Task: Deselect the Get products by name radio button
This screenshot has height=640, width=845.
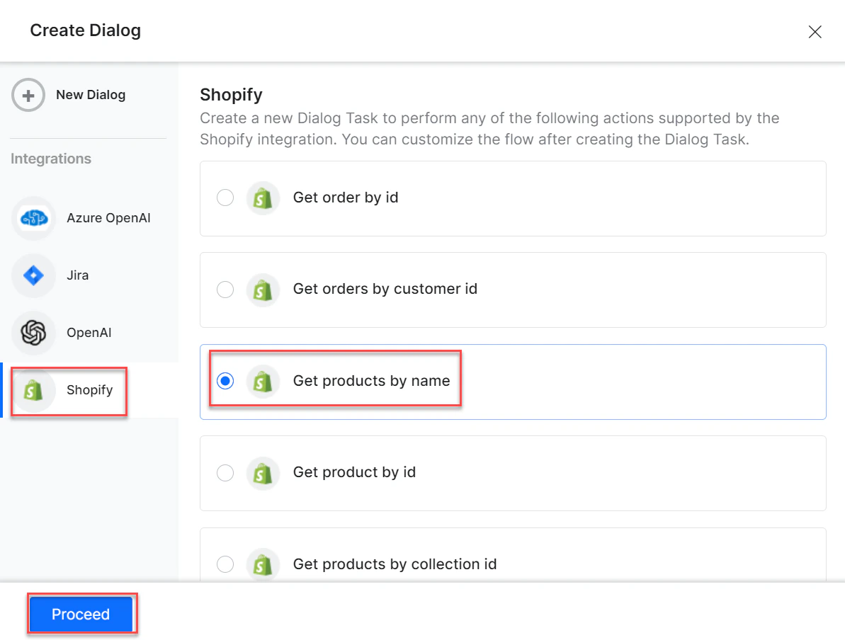Action: (x=225, y=381)
